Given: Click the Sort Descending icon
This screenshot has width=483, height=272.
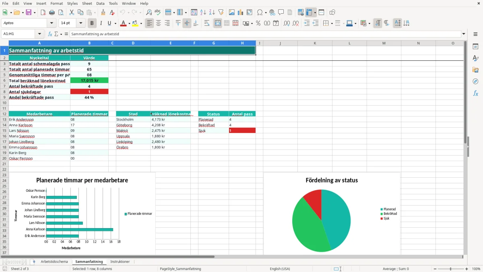Looking at the screenshot, I should click(212, 12).
